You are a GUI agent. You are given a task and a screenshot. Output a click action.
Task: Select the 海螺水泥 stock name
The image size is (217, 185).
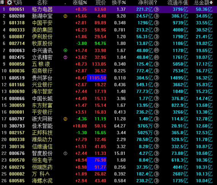42,181
